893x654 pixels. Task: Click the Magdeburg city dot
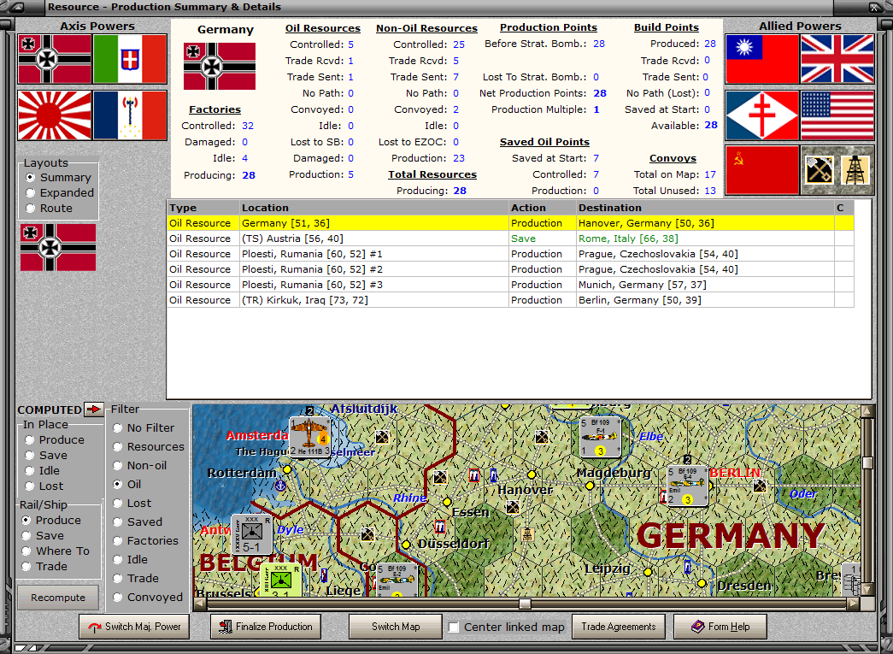(x=590, y=486)
